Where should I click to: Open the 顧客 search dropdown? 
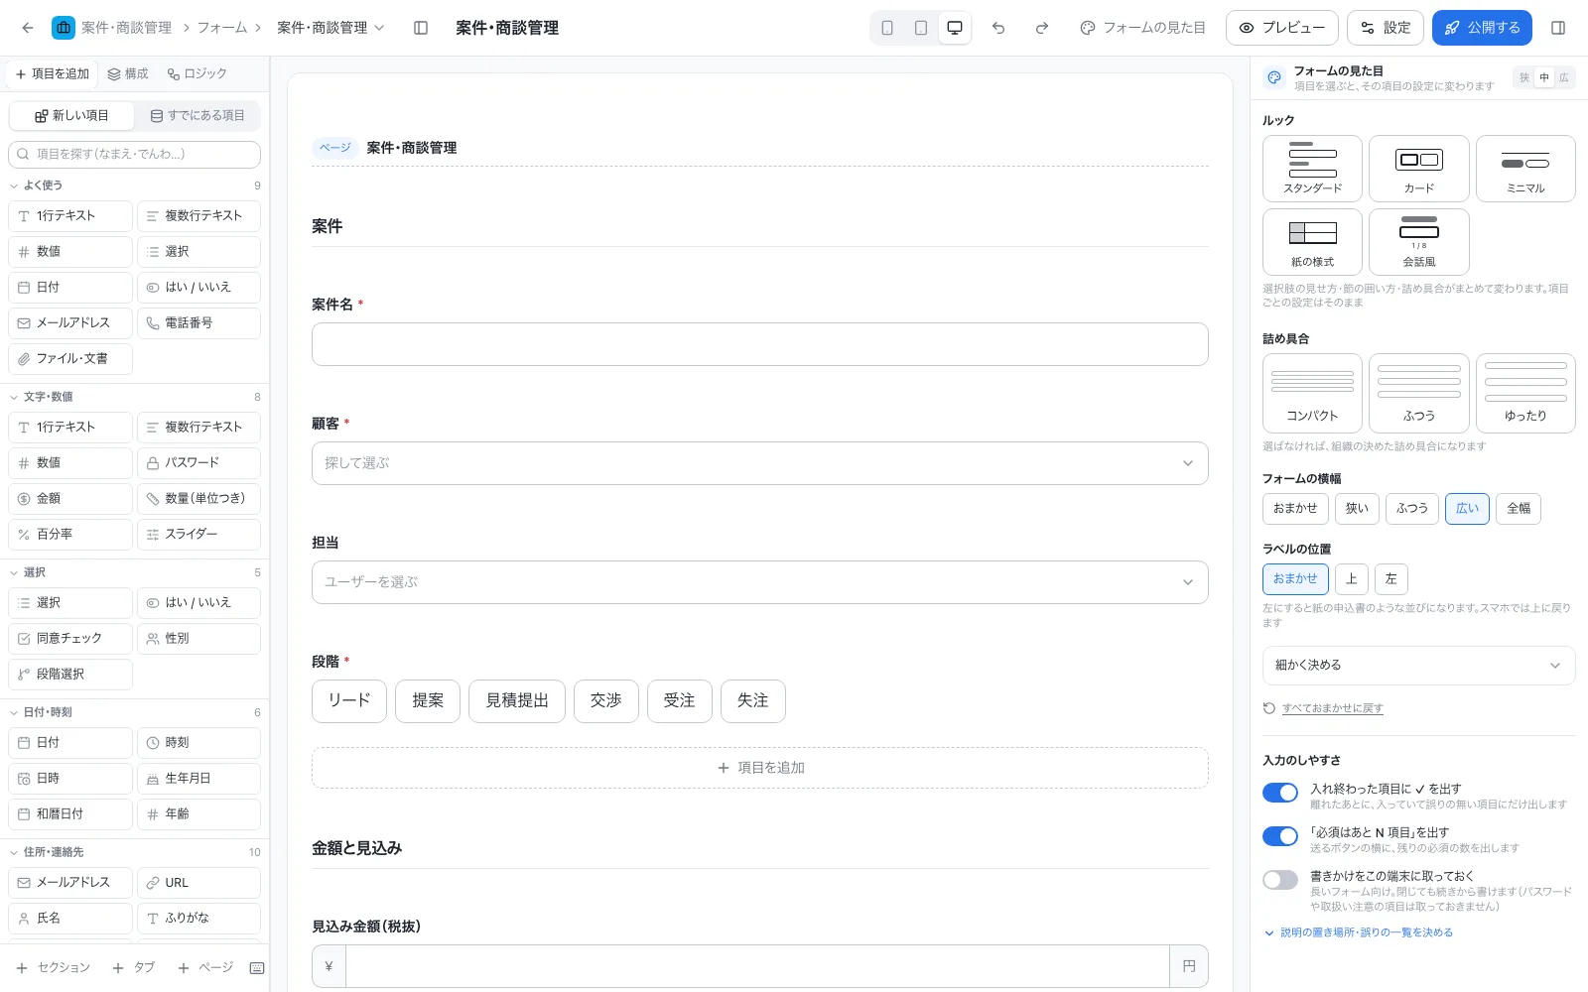click(760, 463)
